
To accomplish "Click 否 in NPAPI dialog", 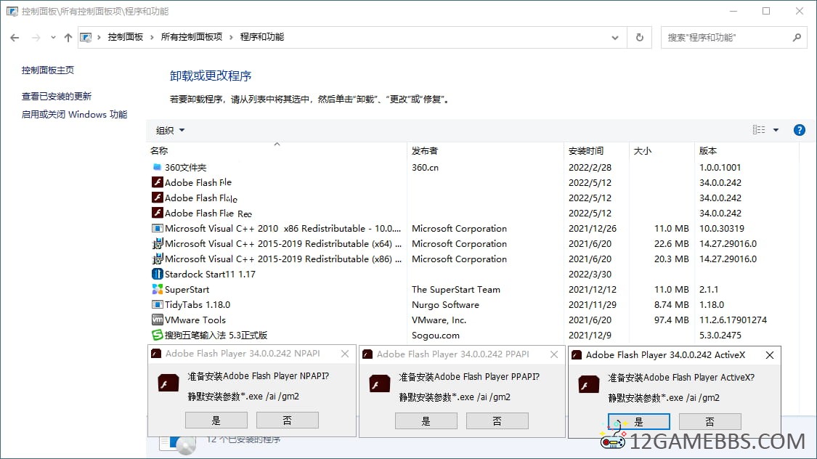I will point(287,421).
